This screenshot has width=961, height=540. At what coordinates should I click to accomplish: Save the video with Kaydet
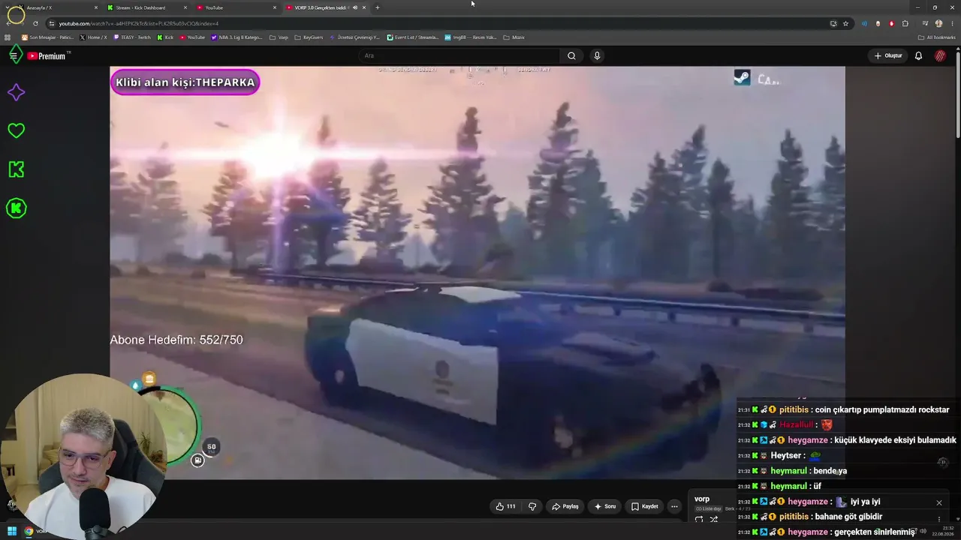(x=645, y=506)
